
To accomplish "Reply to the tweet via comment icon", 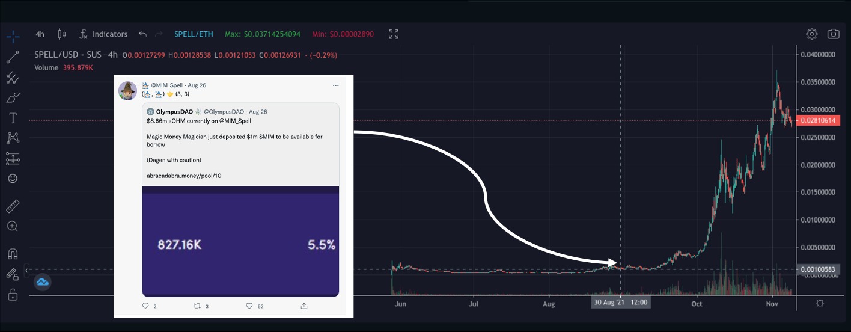I will [145, 306].
